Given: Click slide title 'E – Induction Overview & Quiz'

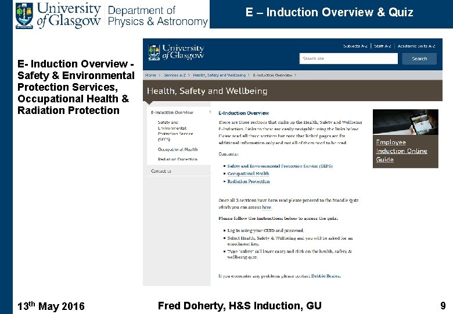Looking at the screenshot, I should [x=329, y=12].
